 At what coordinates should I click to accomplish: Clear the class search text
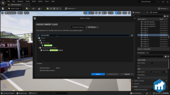(39, 35)
